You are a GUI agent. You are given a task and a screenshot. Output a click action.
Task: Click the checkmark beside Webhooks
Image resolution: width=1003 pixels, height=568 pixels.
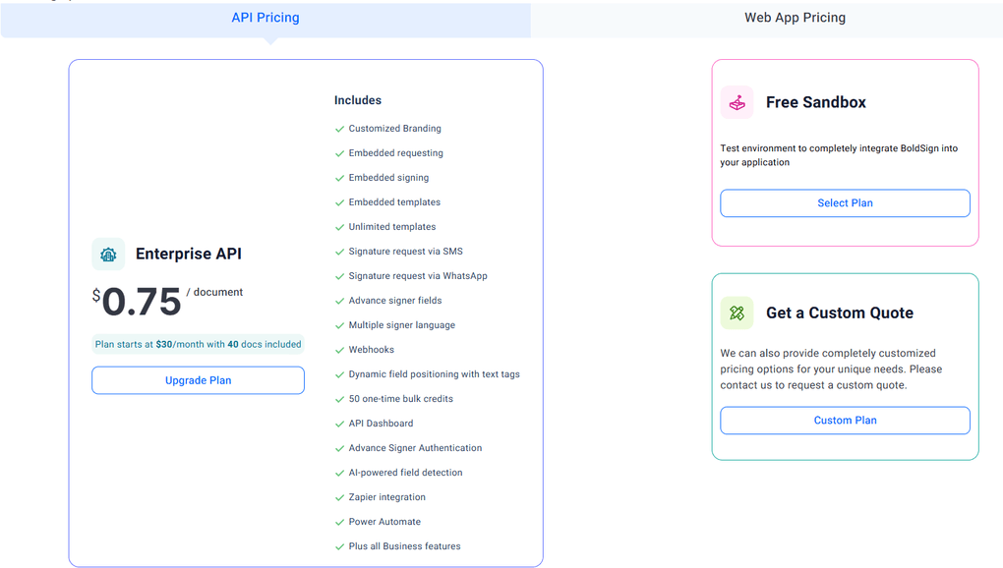(339, 349)
